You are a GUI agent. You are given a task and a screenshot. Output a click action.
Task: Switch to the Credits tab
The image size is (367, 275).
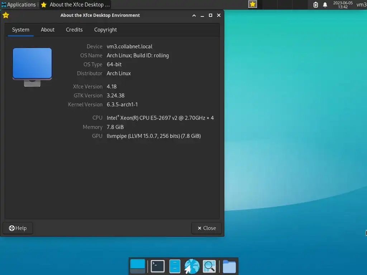(x=74, y=30)
